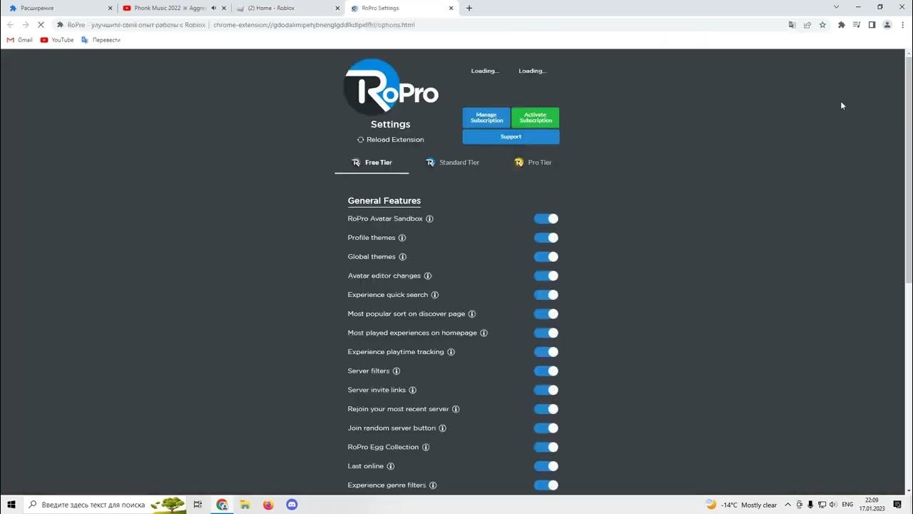Toggle Most played experiences on homepage

coord(546,333)
